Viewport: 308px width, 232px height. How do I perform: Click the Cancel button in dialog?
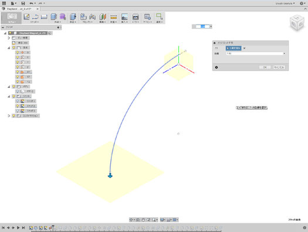pyautogui.click(x=279, y=67)
